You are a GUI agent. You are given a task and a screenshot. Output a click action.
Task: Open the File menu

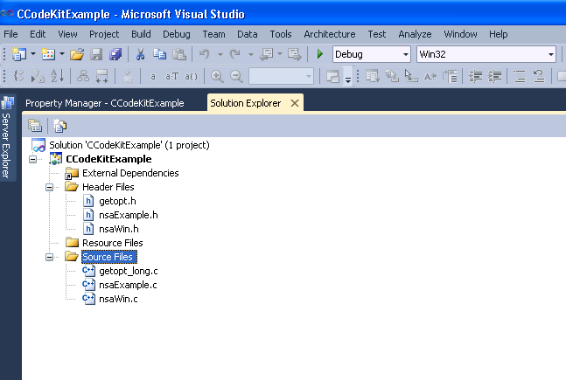tap(10, 34)
